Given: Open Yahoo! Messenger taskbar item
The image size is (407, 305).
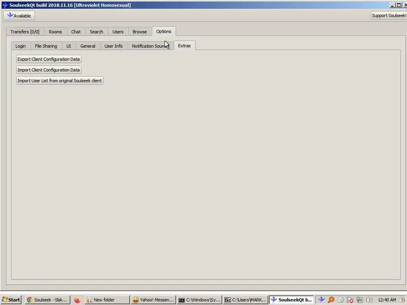Looking at the screenshot, I should pos(153,300).
